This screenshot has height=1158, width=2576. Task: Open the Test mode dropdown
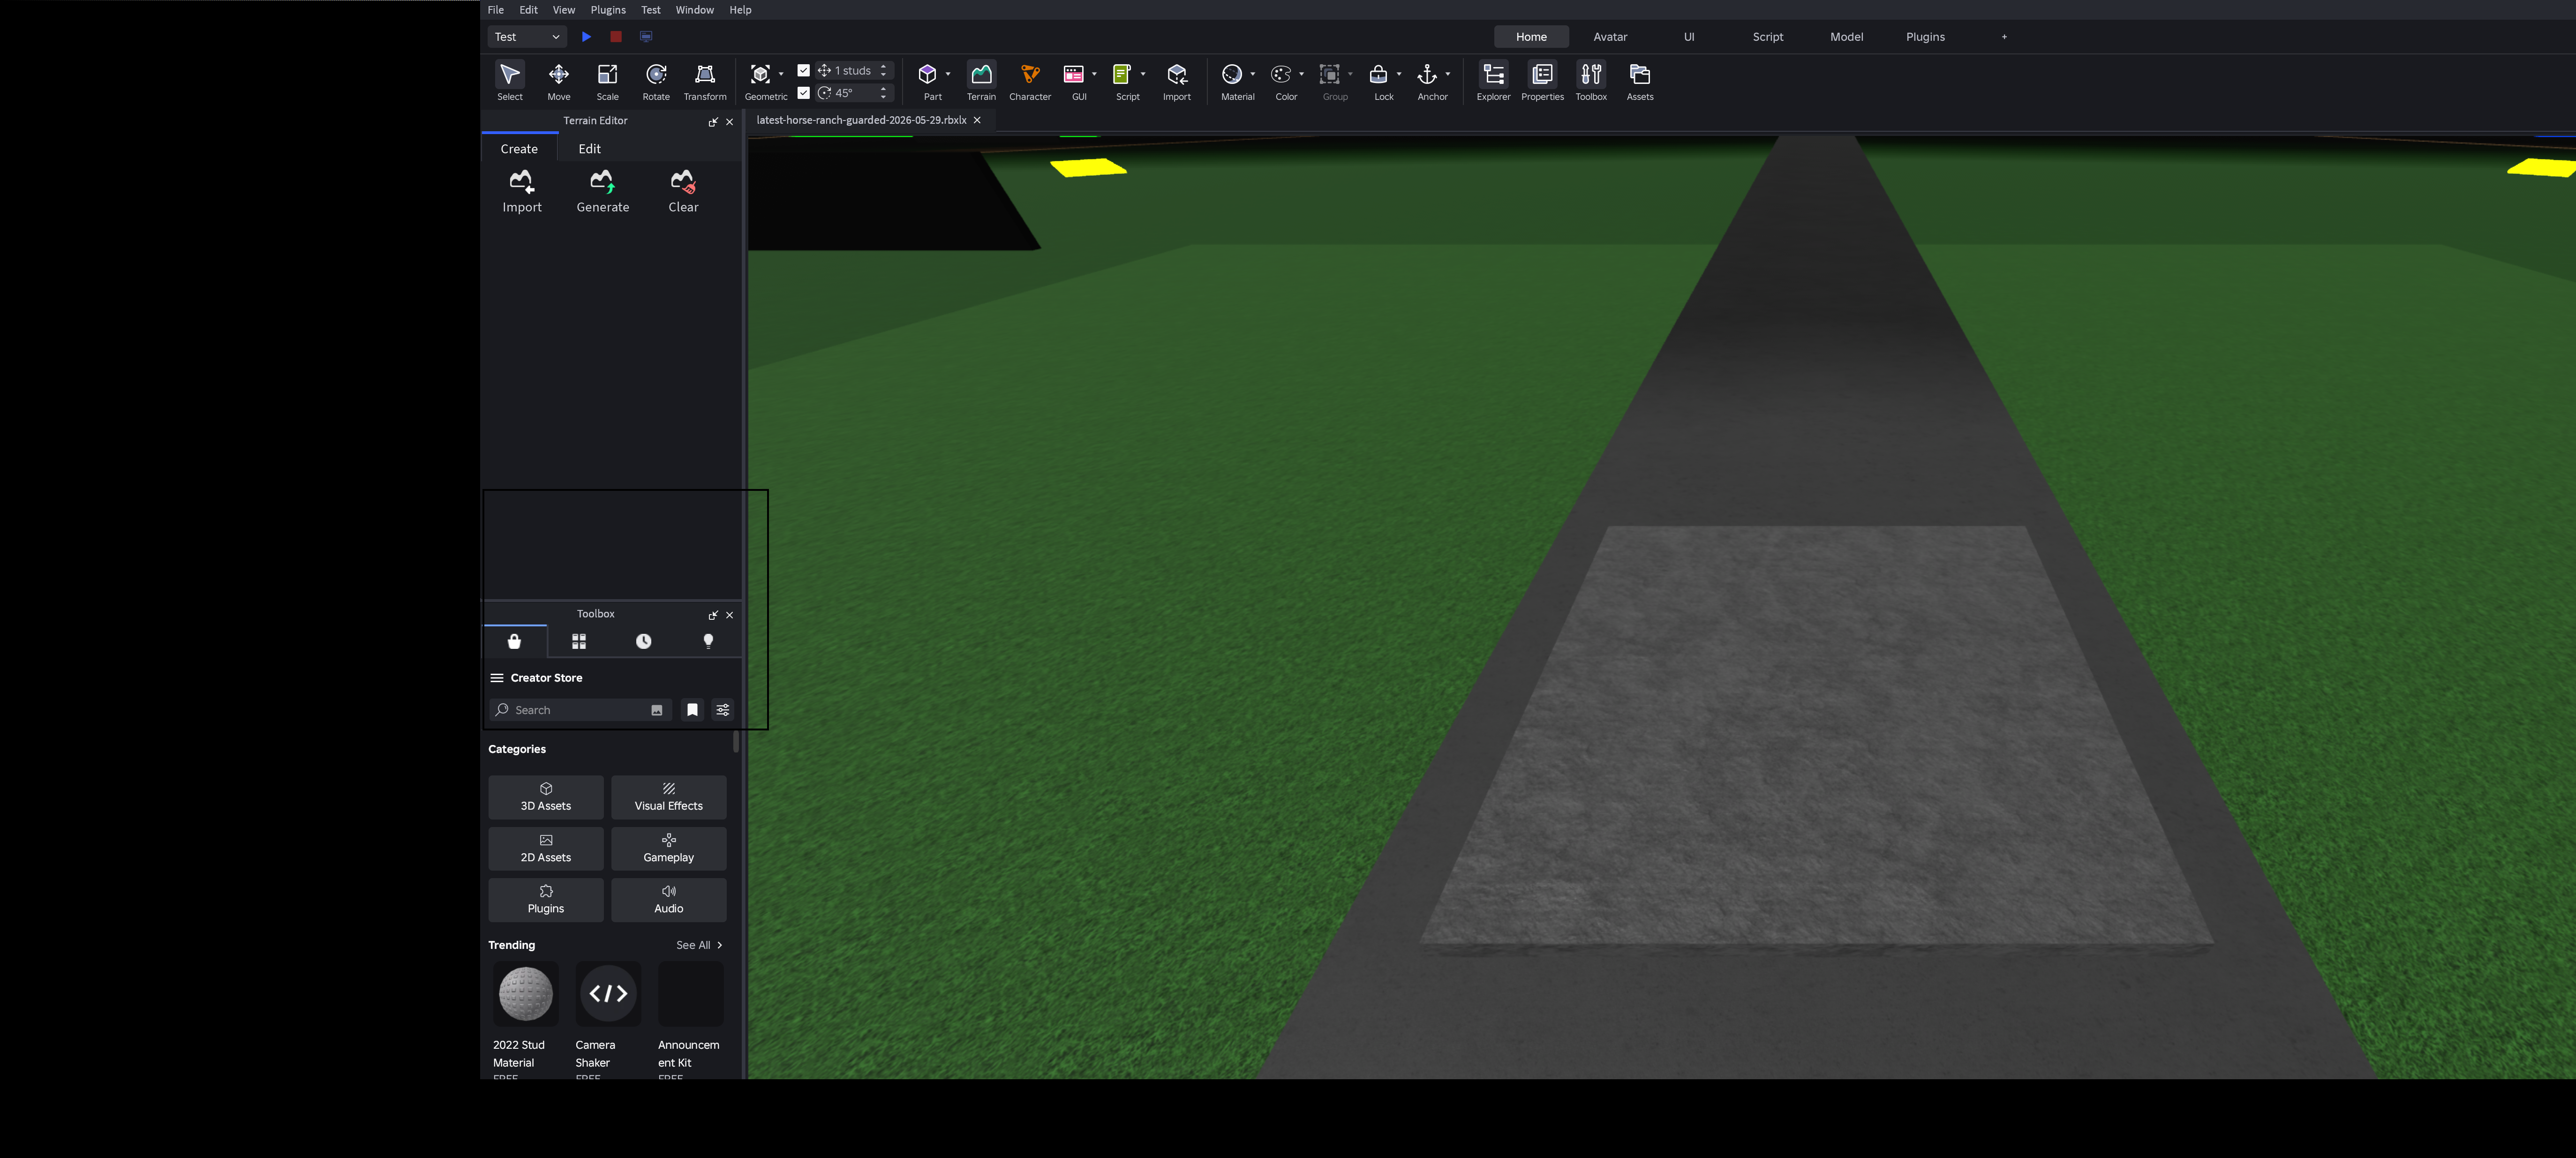pyautogui.click(x=527, y=37)
